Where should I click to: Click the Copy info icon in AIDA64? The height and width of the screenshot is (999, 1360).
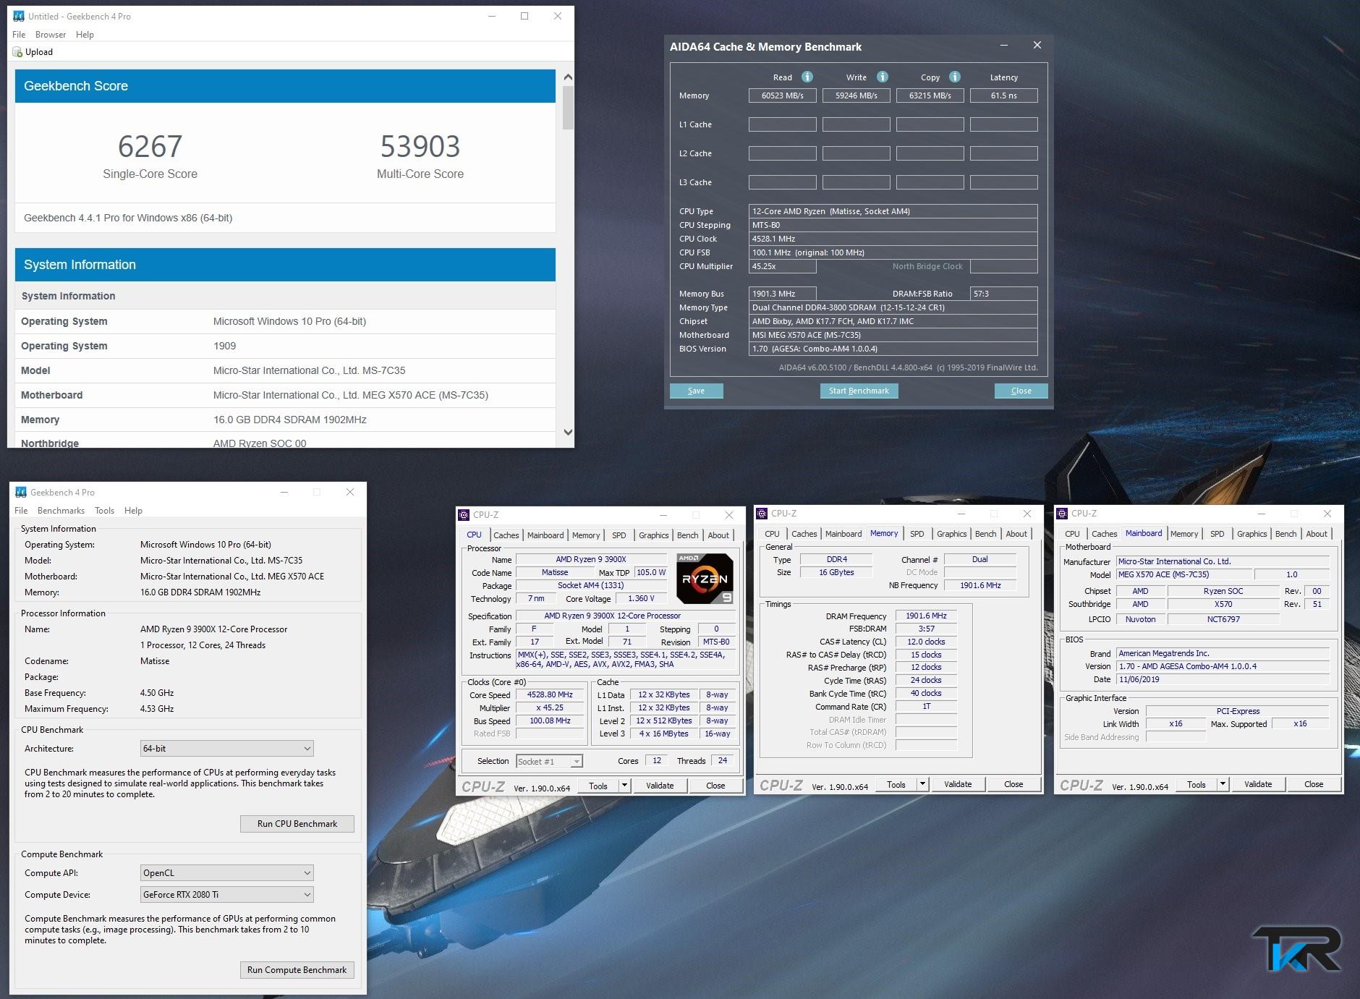pos(955,77)
